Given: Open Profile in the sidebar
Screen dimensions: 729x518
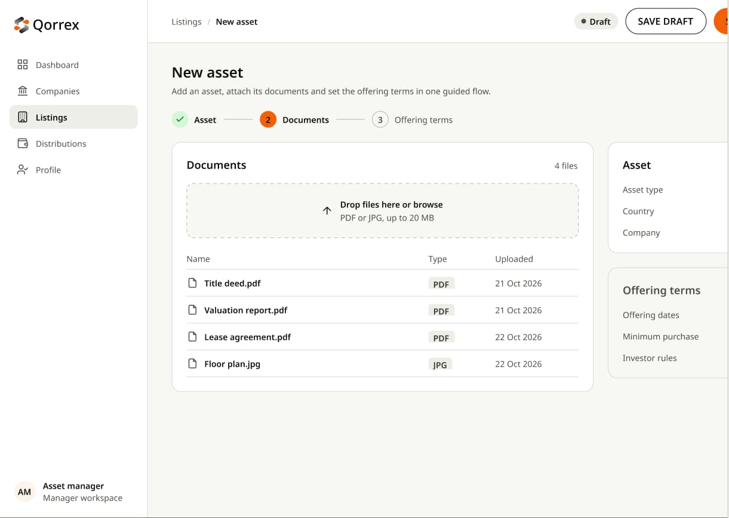Looking at the screenshot, I should [73, 170].
